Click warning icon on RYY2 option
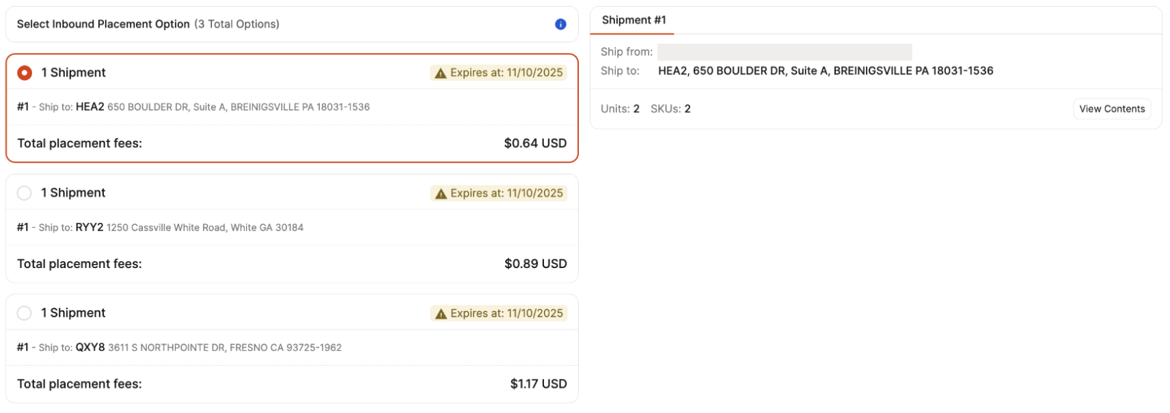1170x413 pixels. pos(441,194)
